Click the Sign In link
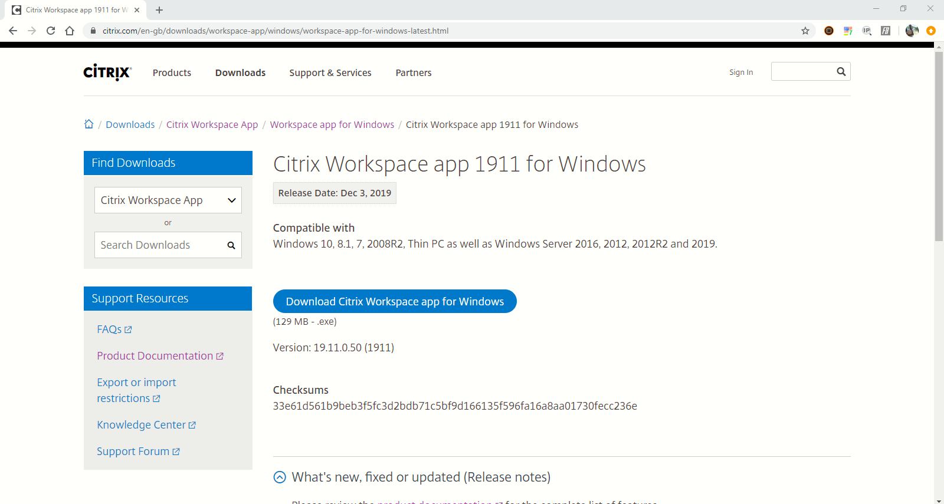 point(741,72)
